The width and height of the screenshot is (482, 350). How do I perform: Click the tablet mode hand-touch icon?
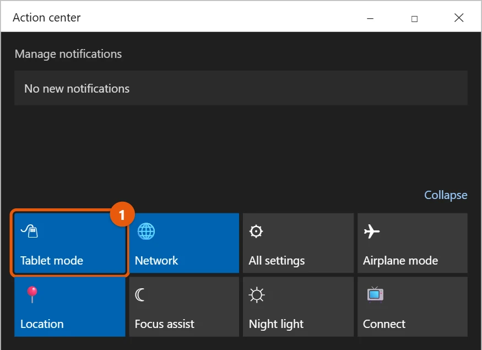29,231
